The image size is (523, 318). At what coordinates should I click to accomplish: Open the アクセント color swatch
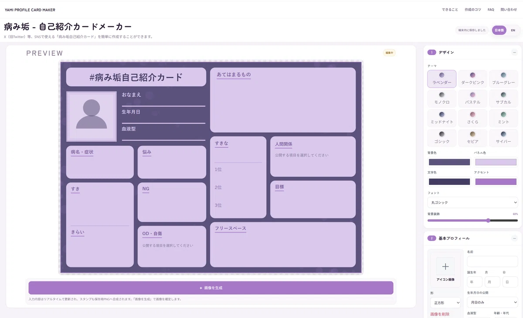point(496,181)
